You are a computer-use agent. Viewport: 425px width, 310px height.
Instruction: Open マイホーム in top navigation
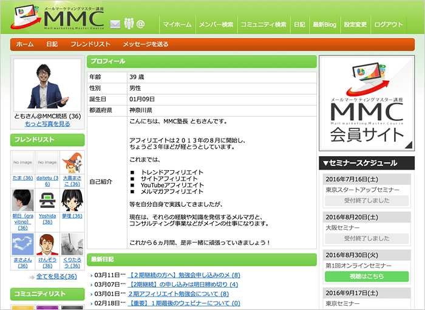click(x=177, y=25)
